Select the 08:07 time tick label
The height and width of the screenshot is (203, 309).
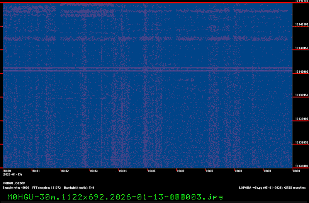click(x=210, y=171)
